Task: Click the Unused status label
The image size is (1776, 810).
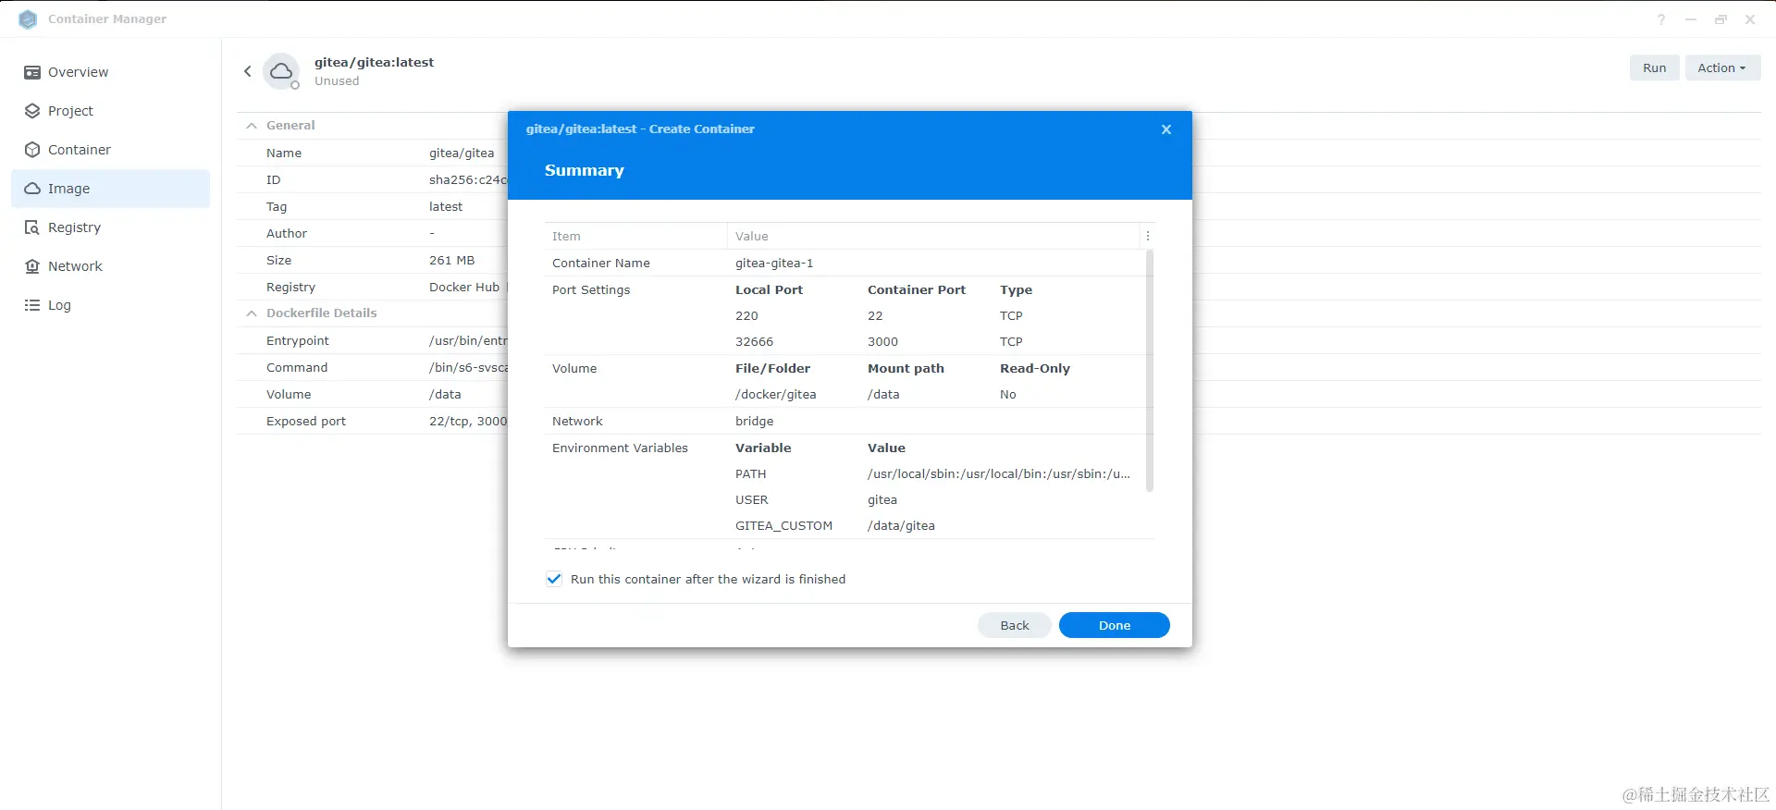Action: [337, 81]
